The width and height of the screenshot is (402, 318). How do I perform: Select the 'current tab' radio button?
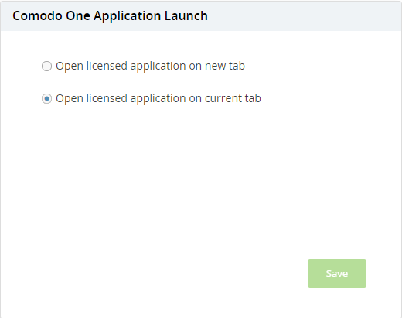tap(46, 98)
